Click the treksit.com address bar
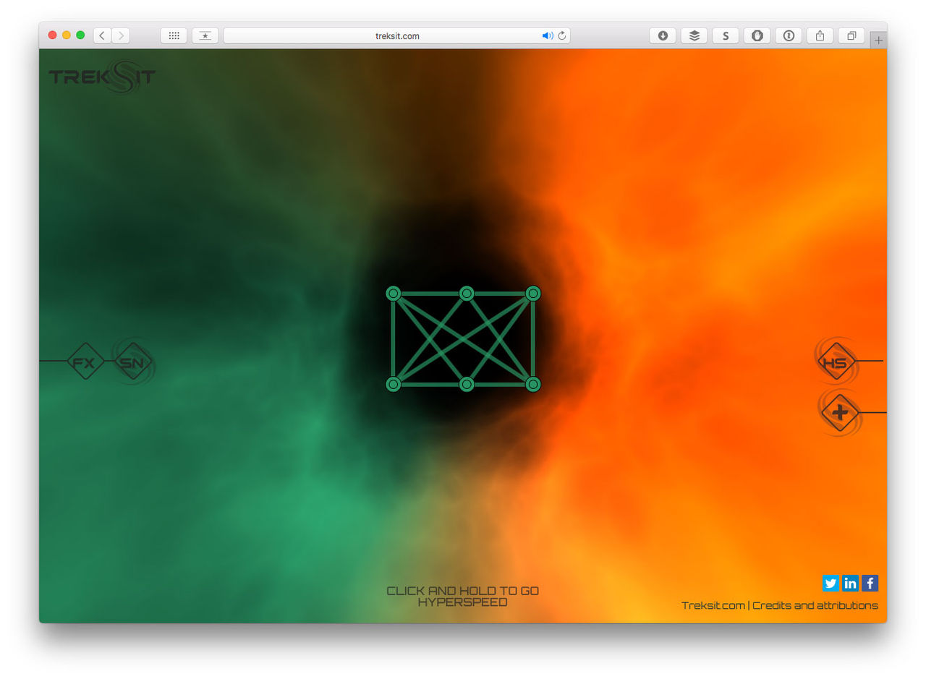This screenshot has width=926, height=679. 396,35
